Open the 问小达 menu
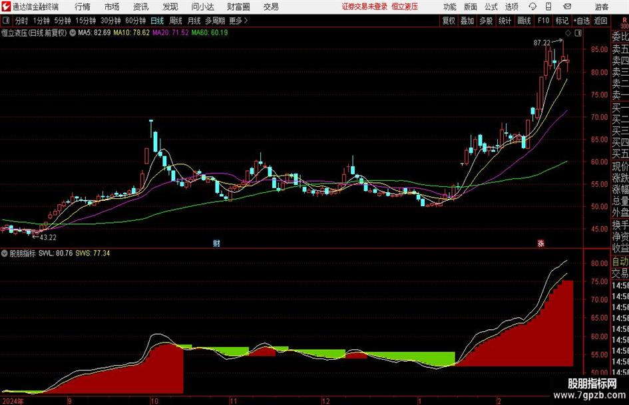 coord(202,7)
